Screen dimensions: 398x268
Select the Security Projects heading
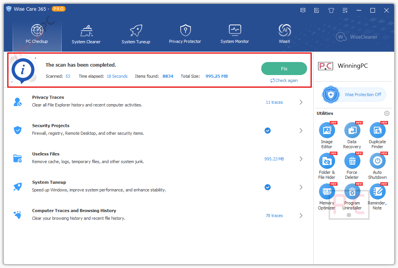pyautogui.click(x=51, y=126)
